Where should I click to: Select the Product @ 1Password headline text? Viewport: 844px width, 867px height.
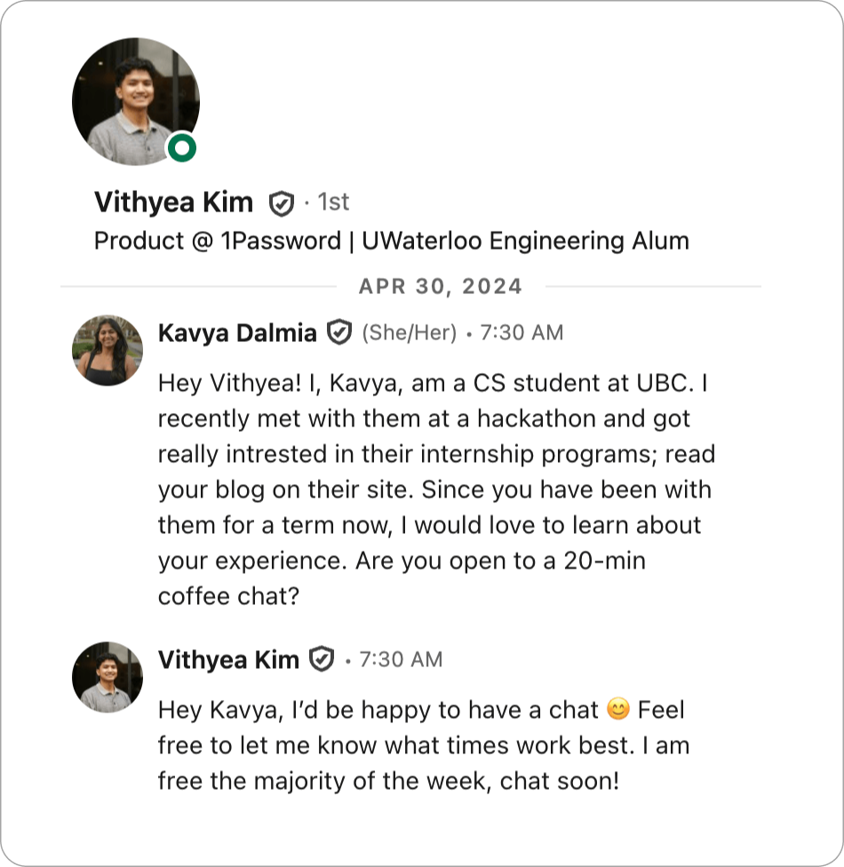coord(391,240)
